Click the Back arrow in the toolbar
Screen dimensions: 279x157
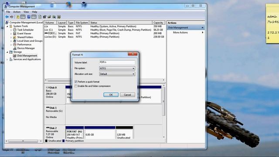point(7,17)
